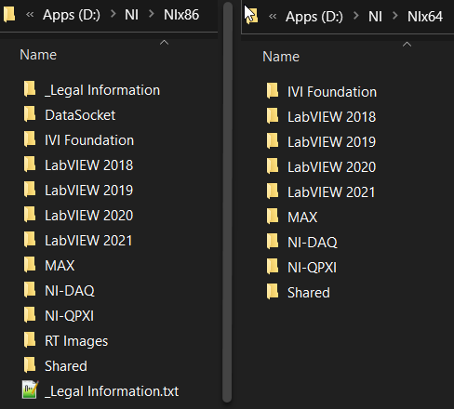The height and width of the screenshot is (409, 454).
Task: Click the NI-QPXI folder icon in NIx64 window
Action: [273, 267]
